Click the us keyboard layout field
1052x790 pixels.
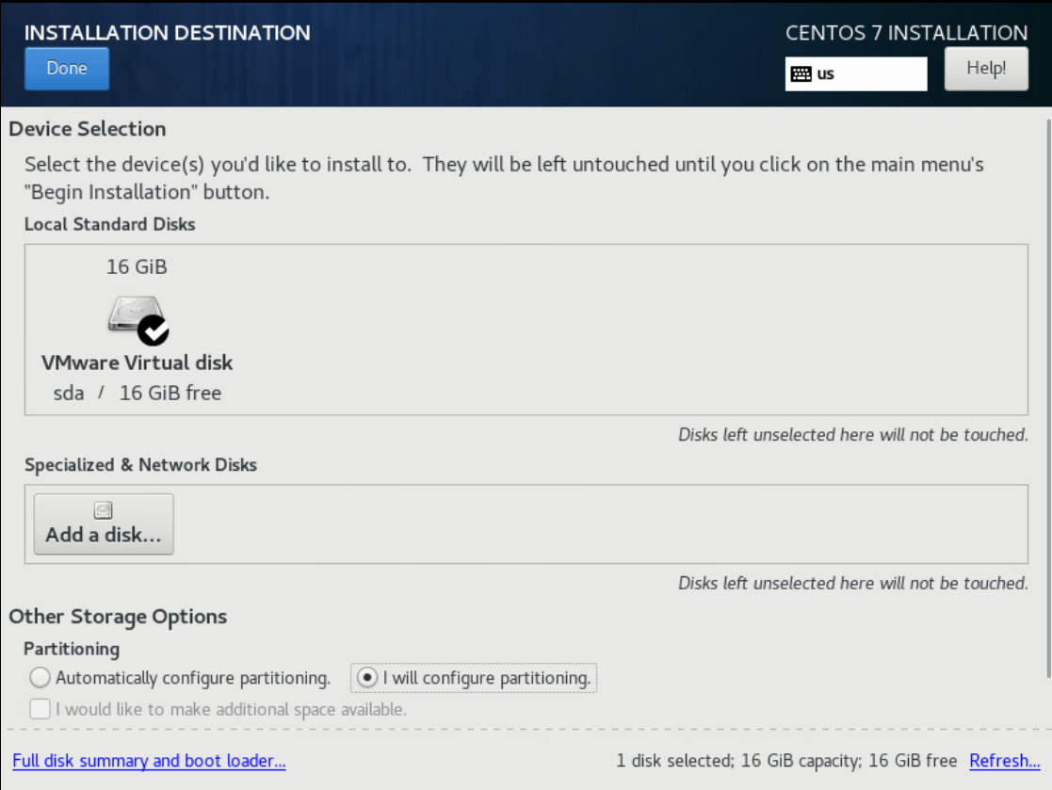[x=856, y=73]
